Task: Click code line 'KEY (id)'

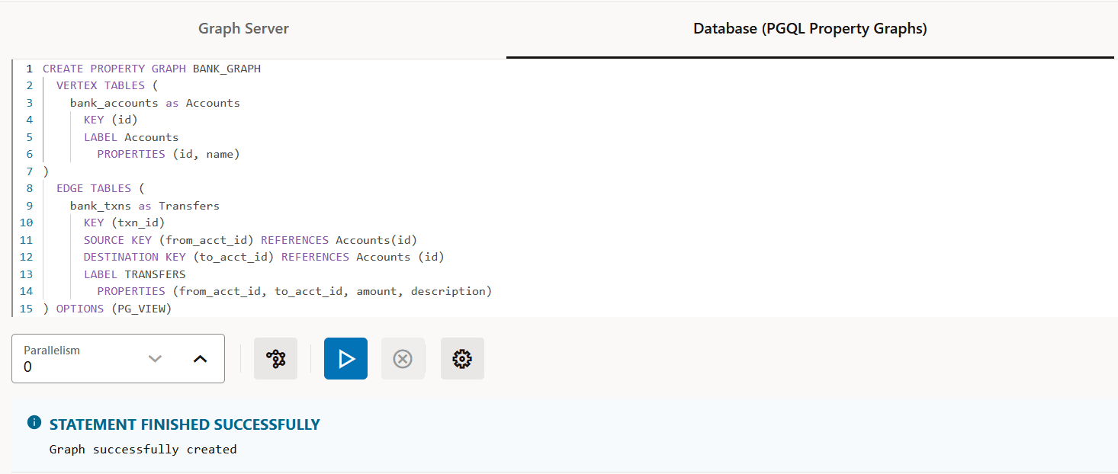Action: 111,120
